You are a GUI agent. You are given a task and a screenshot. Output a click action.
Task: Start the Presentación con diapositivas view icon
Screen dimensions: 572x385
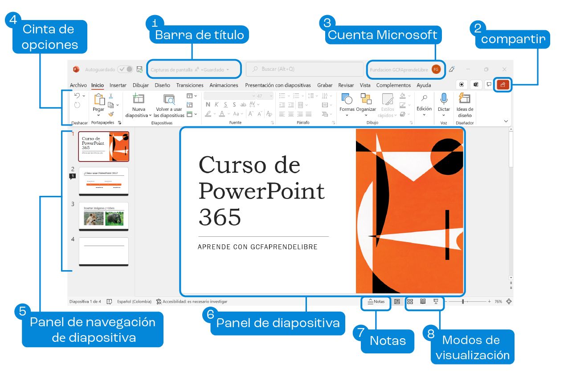pyautogui.click(x=435, y=301)
